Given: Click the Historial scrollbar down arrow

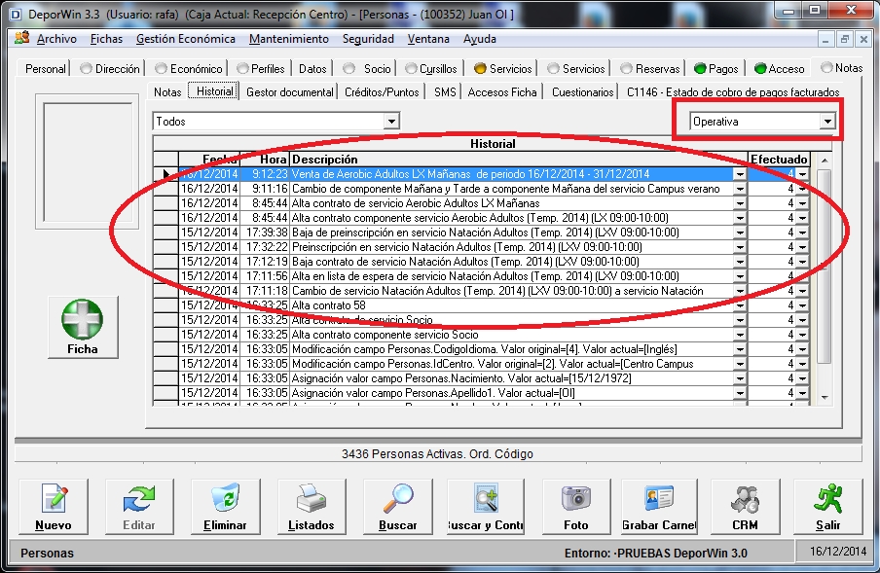Looking at the screenshot, I should pos(824,397).
